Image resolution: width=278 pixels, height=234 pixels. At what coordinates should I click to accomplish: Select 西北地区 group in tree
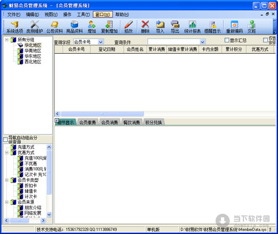point(33,62)
